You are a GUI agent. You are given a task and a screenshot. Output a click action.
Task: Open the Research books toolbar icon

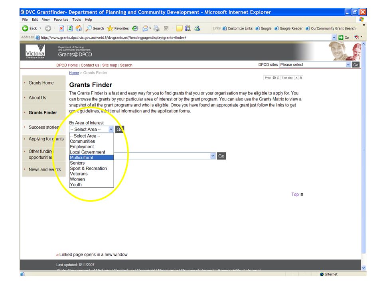(188, 28)
